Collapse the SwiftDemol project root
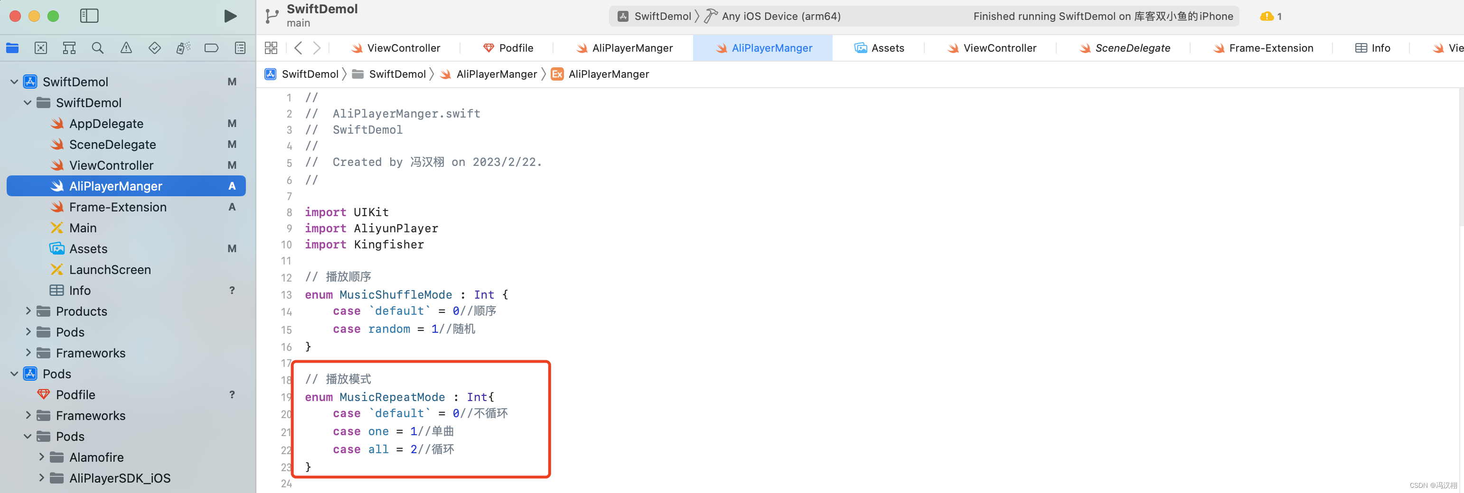Image resolution: width=1464 pixels, height=493 pixels. pyautogui.click(x=14, y=82)
